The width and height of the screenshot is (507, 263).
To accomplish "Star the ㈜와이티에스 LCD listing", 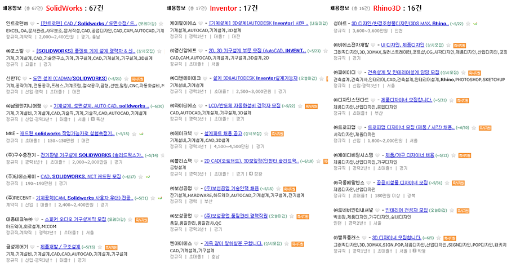I will coord(300,106).
